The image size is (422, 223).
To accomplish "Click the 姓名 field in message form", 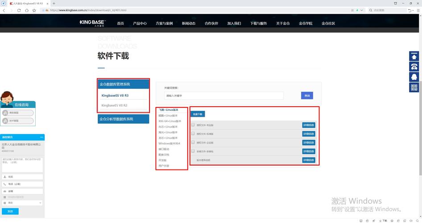I will point(22,177).
